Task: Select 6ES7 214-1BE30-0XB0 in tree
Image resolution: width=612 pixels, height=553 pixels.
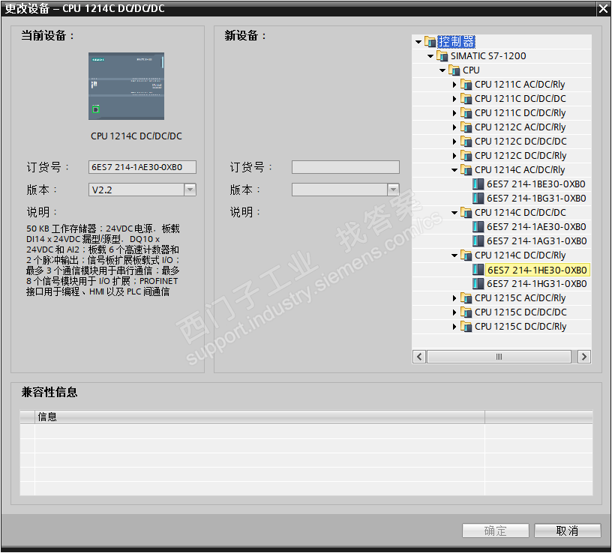Action: click(x=536, y=184)
